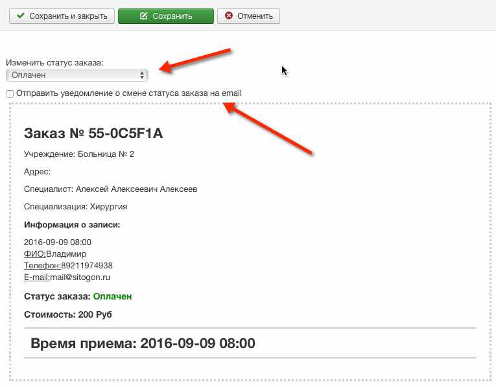Screen dimensions: 496x387
Task: Click email 'mail@sitogon.ru'
Action: coord(80,277)
